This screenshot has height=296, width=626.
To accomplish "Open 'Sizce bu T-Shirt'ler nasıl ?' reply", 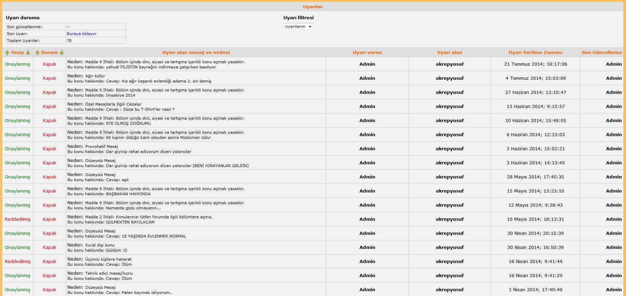I will point(140,110).
